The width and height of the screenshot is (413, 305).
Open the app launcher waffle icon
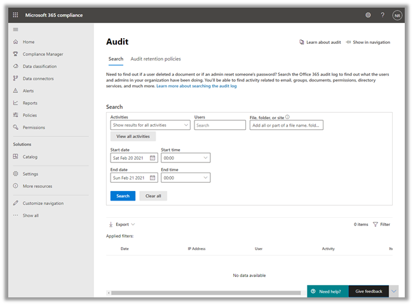point(16,15)
